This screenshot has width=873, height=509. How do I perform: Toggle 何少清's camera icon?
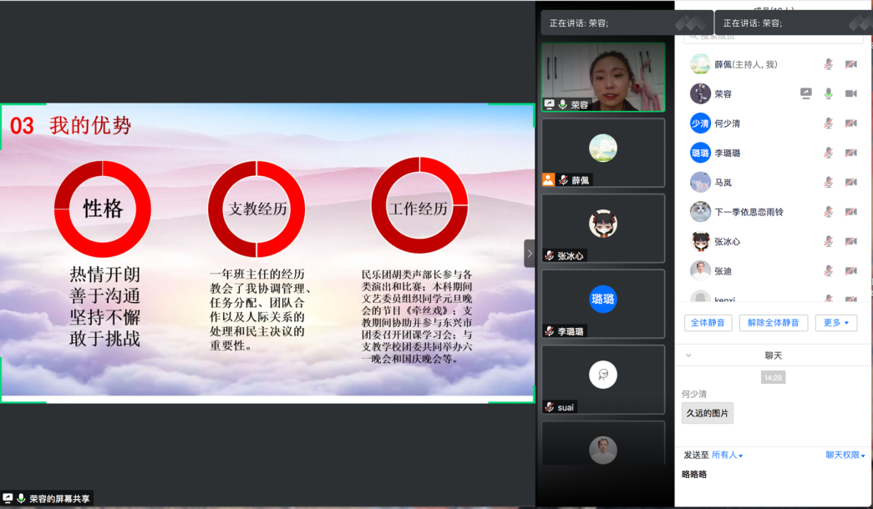click(x=850, y=123)
